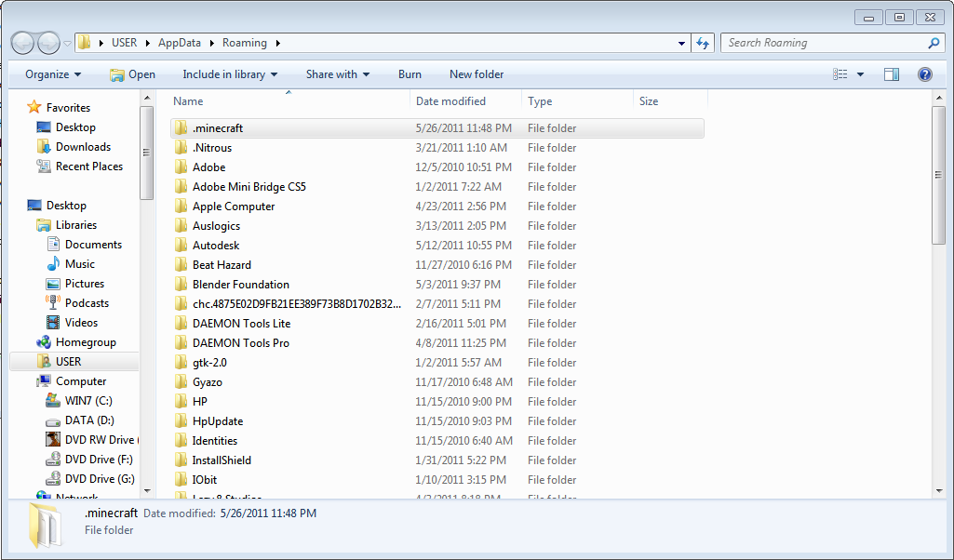This screenshot has height=560, width=954.
Task: Open Help via question mark icon
Action: pos(925,74)
